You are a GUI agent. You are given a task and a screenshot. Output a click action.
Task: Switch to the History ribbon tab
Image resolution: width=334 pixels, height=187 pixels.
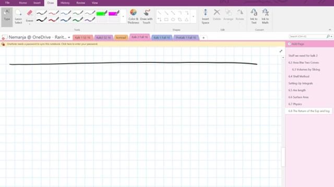click(x=65, y=3)
